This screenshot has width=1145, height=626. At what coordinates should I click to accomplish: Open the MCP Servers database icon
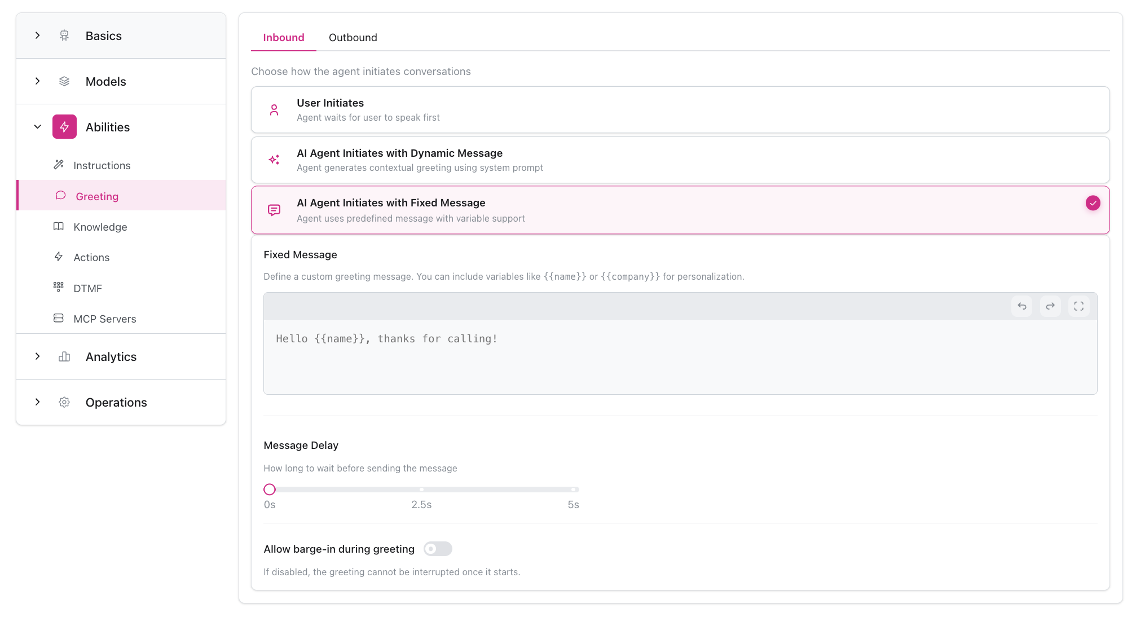click(59, 318)
